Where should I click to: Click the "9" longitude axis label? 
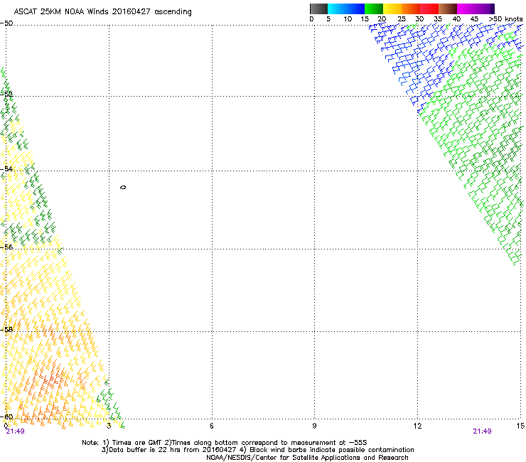coord(314,426)
